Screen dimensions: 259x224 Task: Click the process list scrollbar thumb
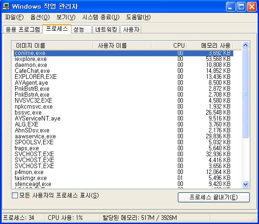245,93
